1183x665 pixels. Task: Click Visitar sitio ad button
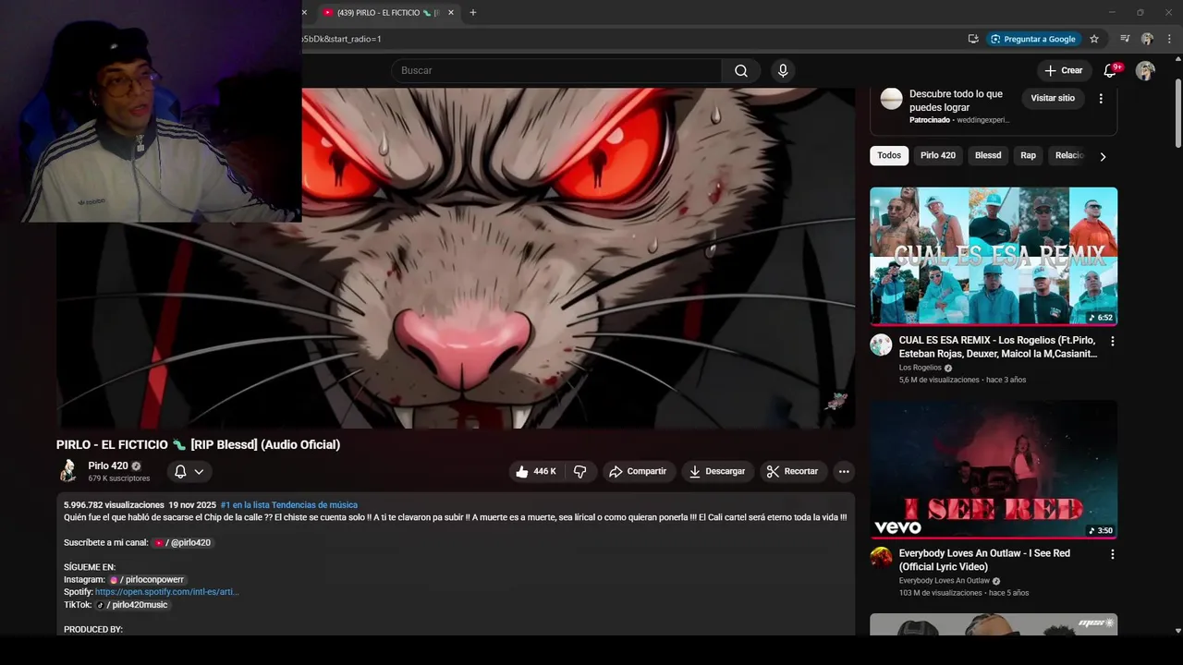1053,98
